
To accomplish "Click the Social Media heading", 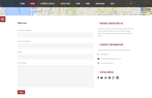I will click(107, 72).
